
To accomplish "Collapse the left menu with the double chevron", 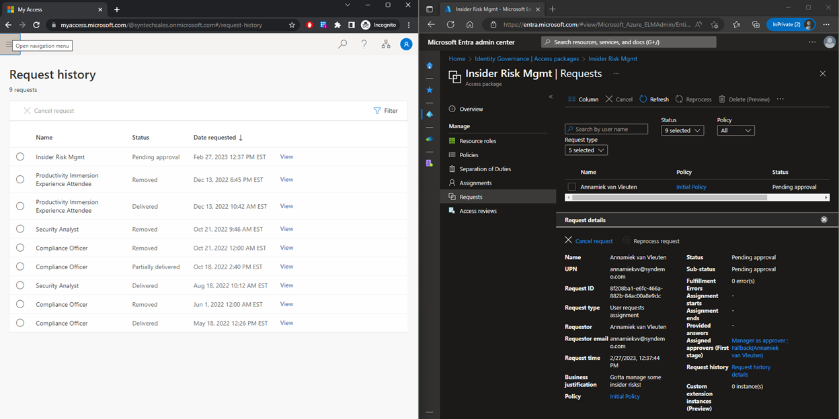I will 551,97.
